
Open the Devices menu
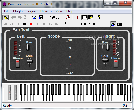(x=46, y=11)
